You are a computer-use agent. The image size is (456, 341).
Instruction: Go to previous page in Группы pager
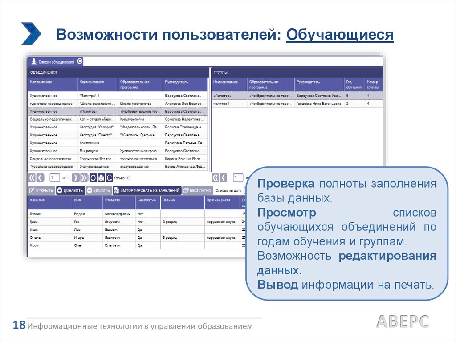click(x=223, y=178)
